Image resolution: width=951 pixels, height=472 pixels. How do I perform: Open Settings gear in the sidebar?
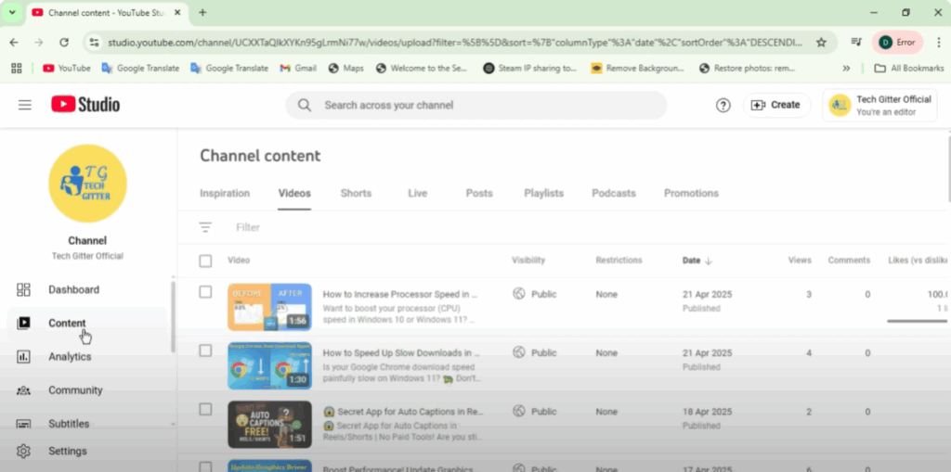pyautogui.click(x=68, y=452)
